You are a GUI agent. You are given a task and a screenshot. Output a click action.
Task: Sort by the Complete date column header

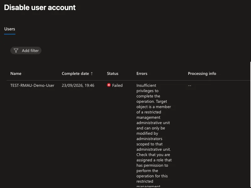(x=75, y=74)
